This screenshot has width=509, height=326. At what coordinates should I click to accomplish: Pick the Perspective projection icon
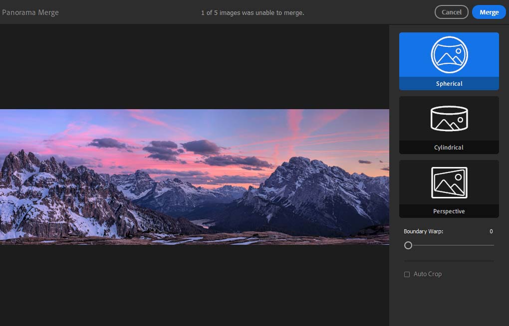[x=449, y=182]
